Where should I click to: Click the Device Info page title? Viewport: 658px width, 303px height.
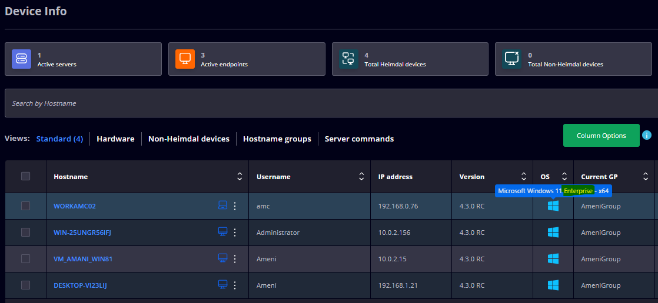[36, 11]
